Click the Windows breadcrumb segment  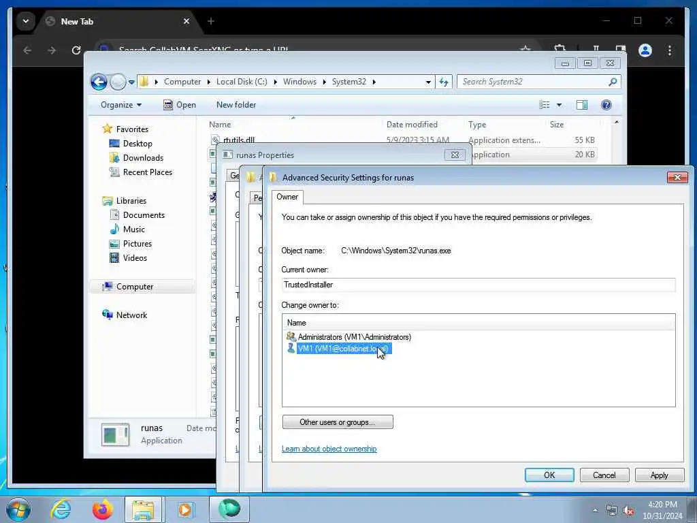click(299, 82)
